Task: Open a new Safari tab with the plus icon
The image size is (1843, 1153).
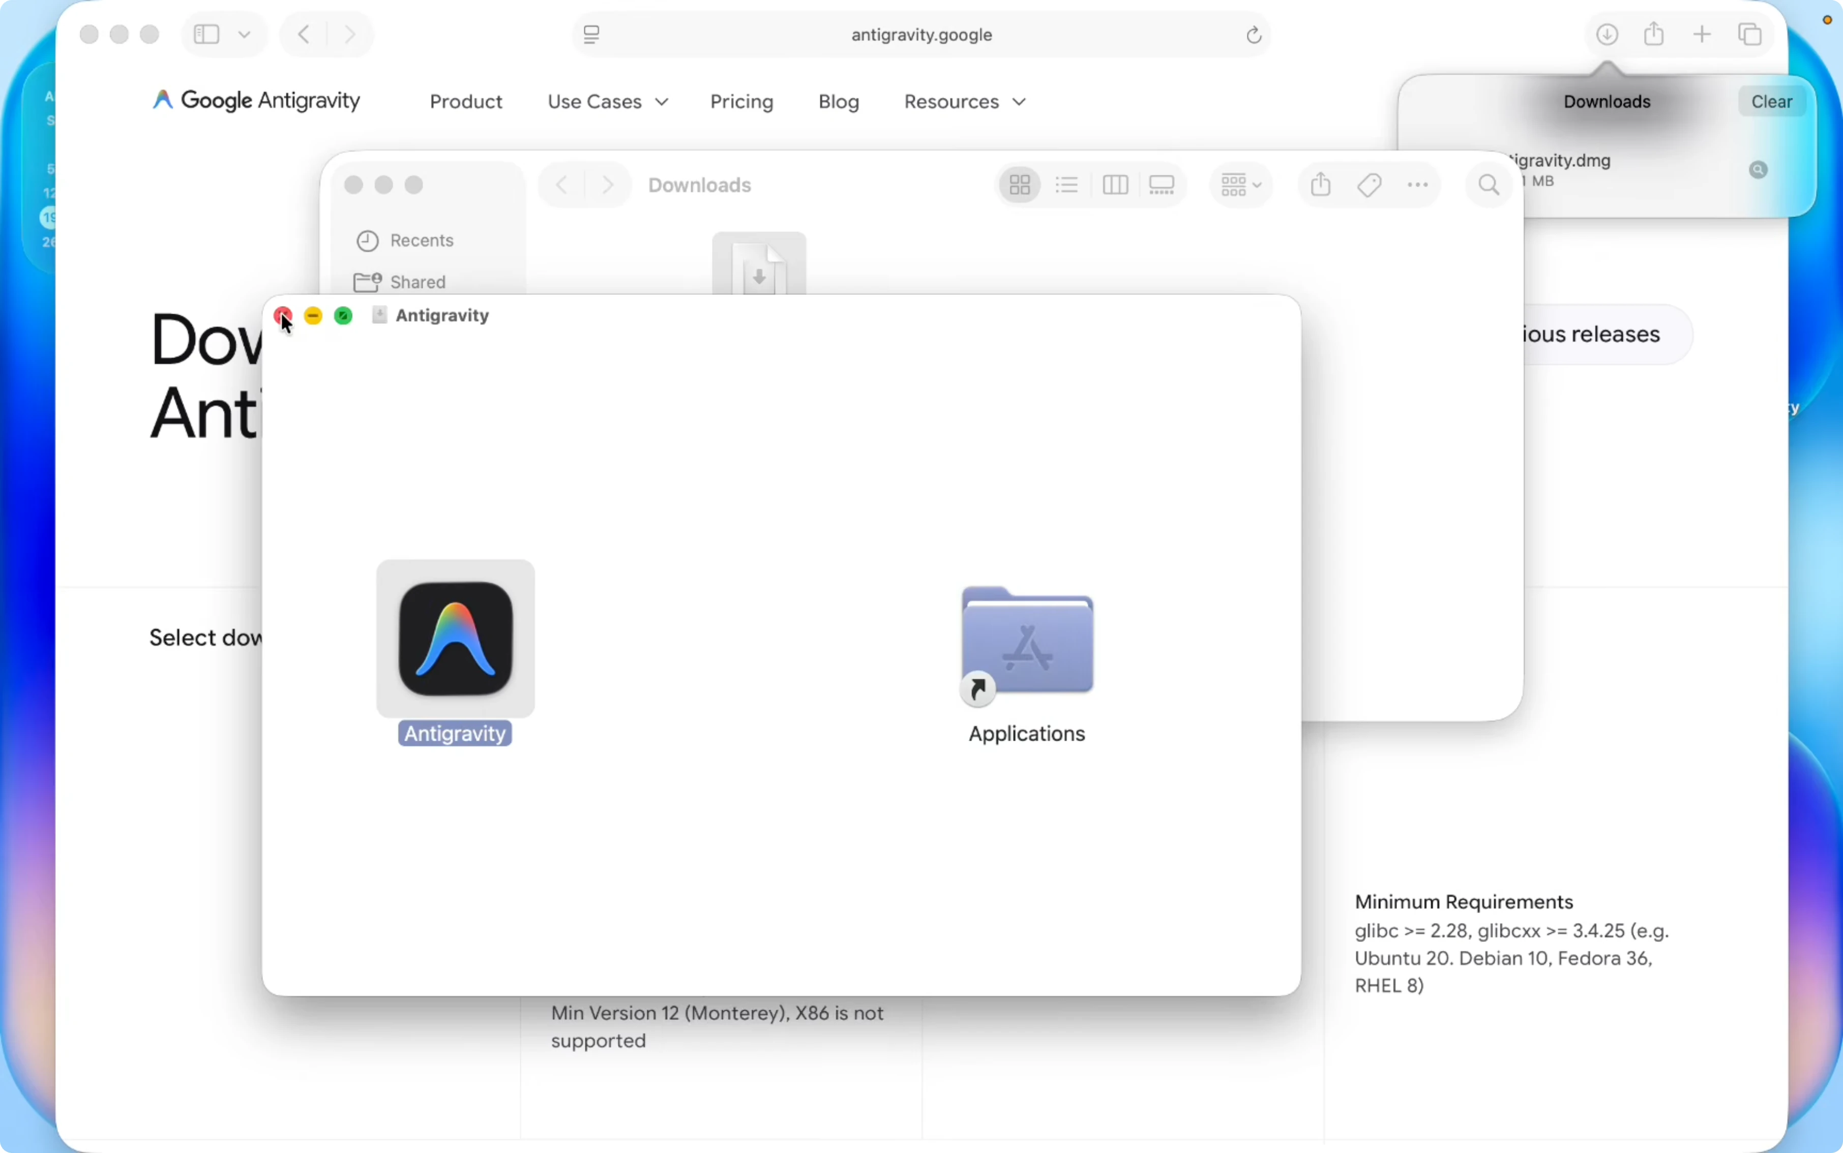Action: (x=1702, y=35)
